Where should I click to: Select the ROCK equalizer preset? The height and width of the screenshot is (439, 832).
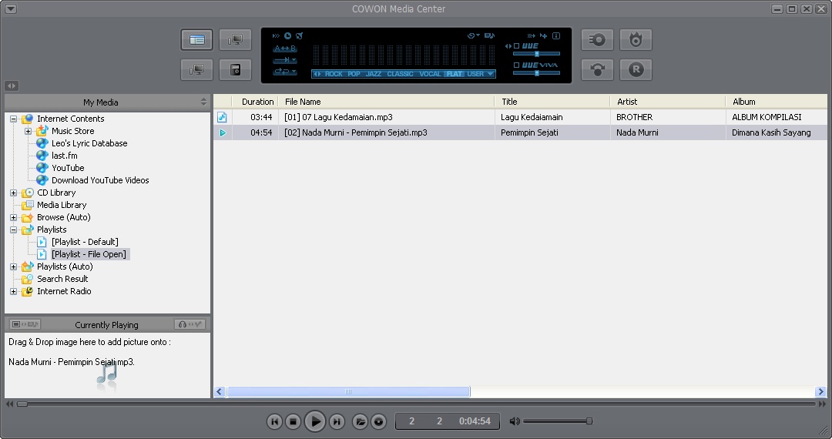[x=334, y=74]
